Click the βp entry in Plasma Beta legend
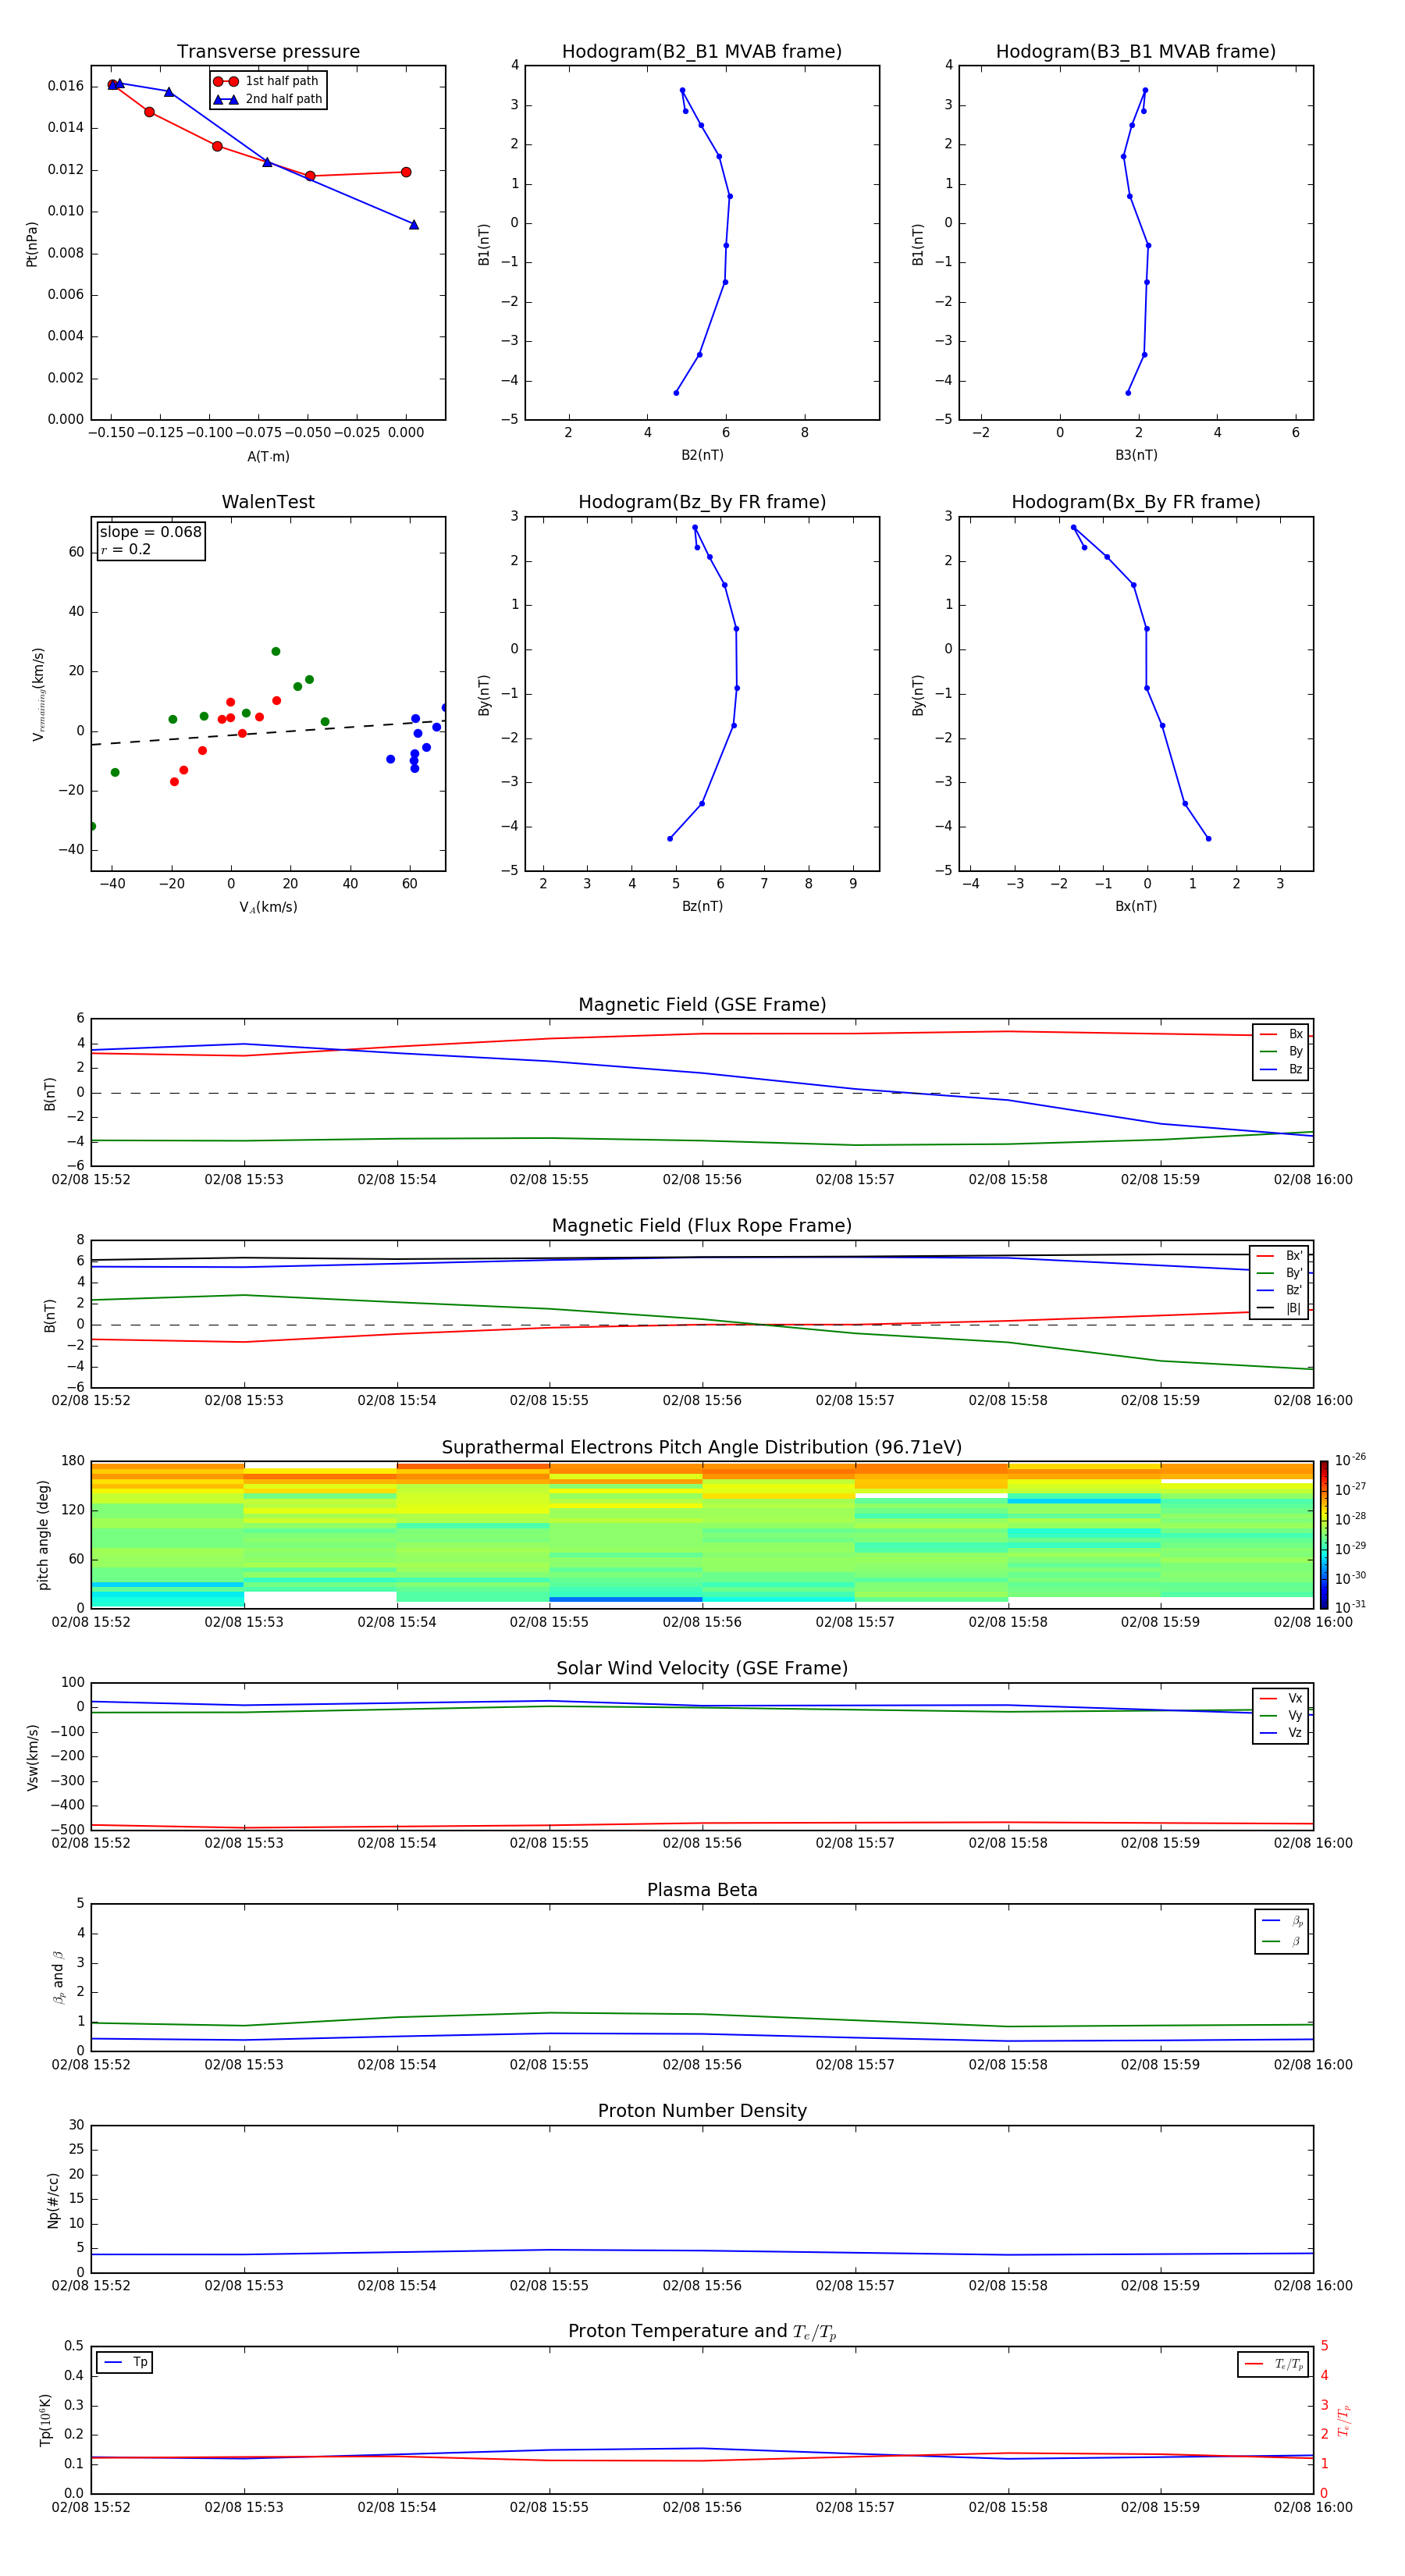Viewport: 1405px width, 2576px height. pyautogui.click(x=1282, y=1922)
